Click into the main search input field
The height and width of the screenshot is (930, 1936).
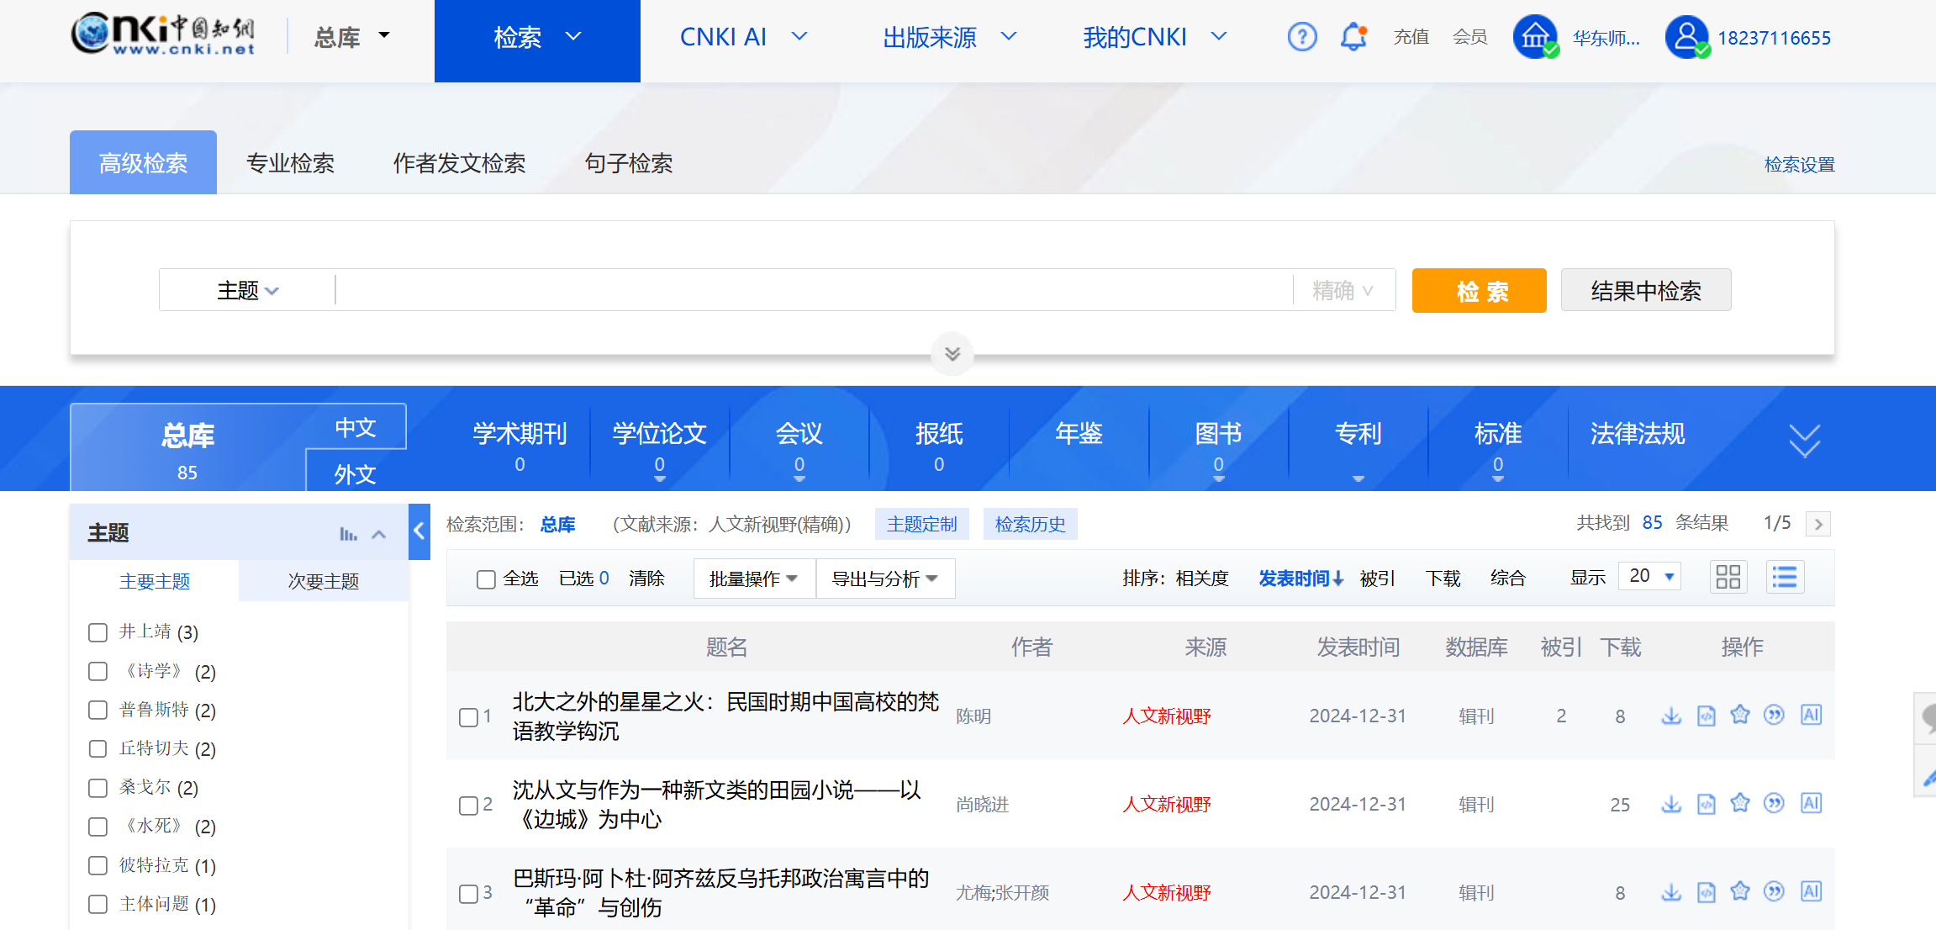pos(812,291)
